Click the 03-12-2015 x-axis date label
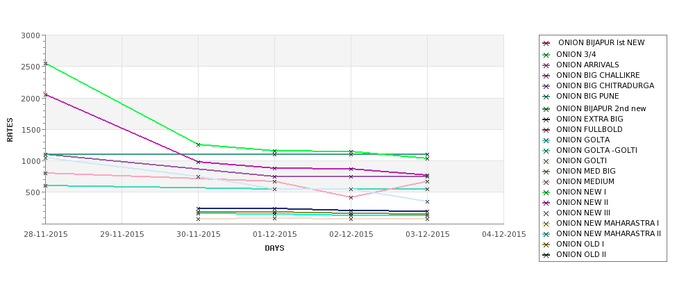 tap(428, 235)
